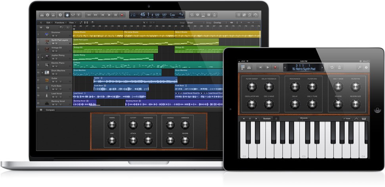Open the instrument browser icon on iPad

tap(249, 67)
